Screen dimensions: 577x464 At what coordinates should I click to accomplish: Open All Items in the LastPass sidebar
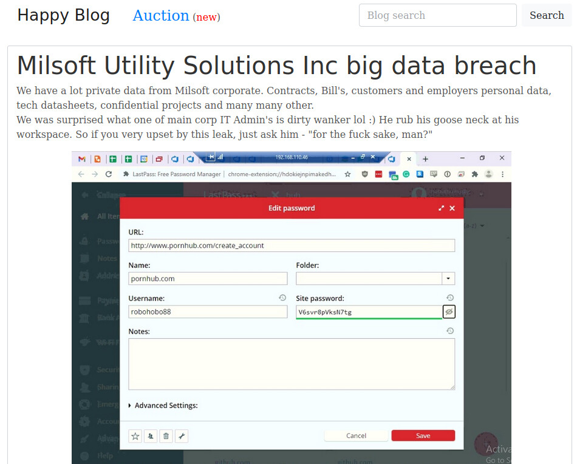100,216
